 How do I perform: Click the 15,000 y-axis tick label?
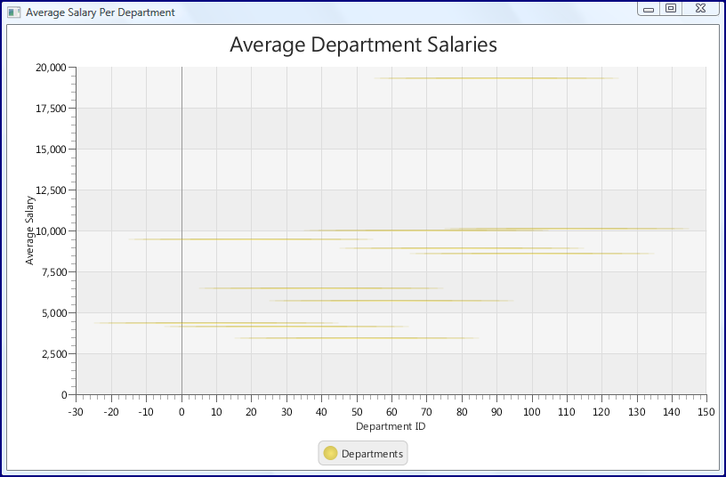pos(51,150)
